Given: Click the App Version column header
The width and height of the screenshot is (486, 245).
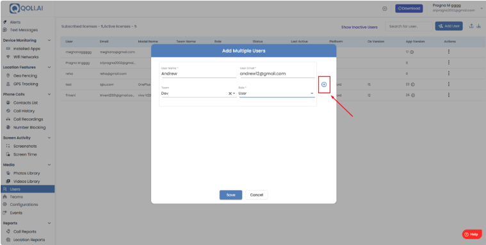Looking at the screenshot, I should click(415, 42).
